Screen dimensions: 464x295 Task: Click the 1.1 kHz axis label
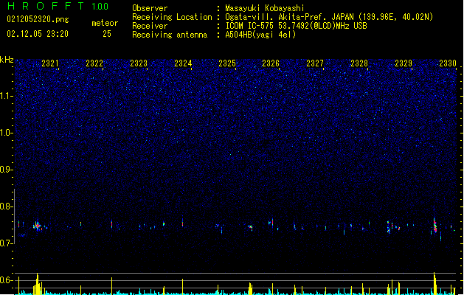point(6,96)
